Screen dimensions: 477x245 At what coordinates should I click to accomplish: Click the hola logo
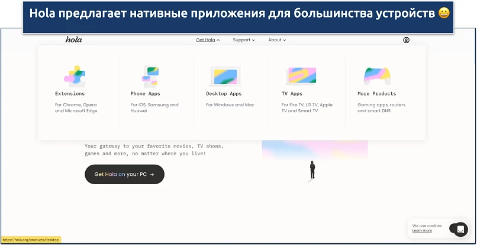(73, 40)
